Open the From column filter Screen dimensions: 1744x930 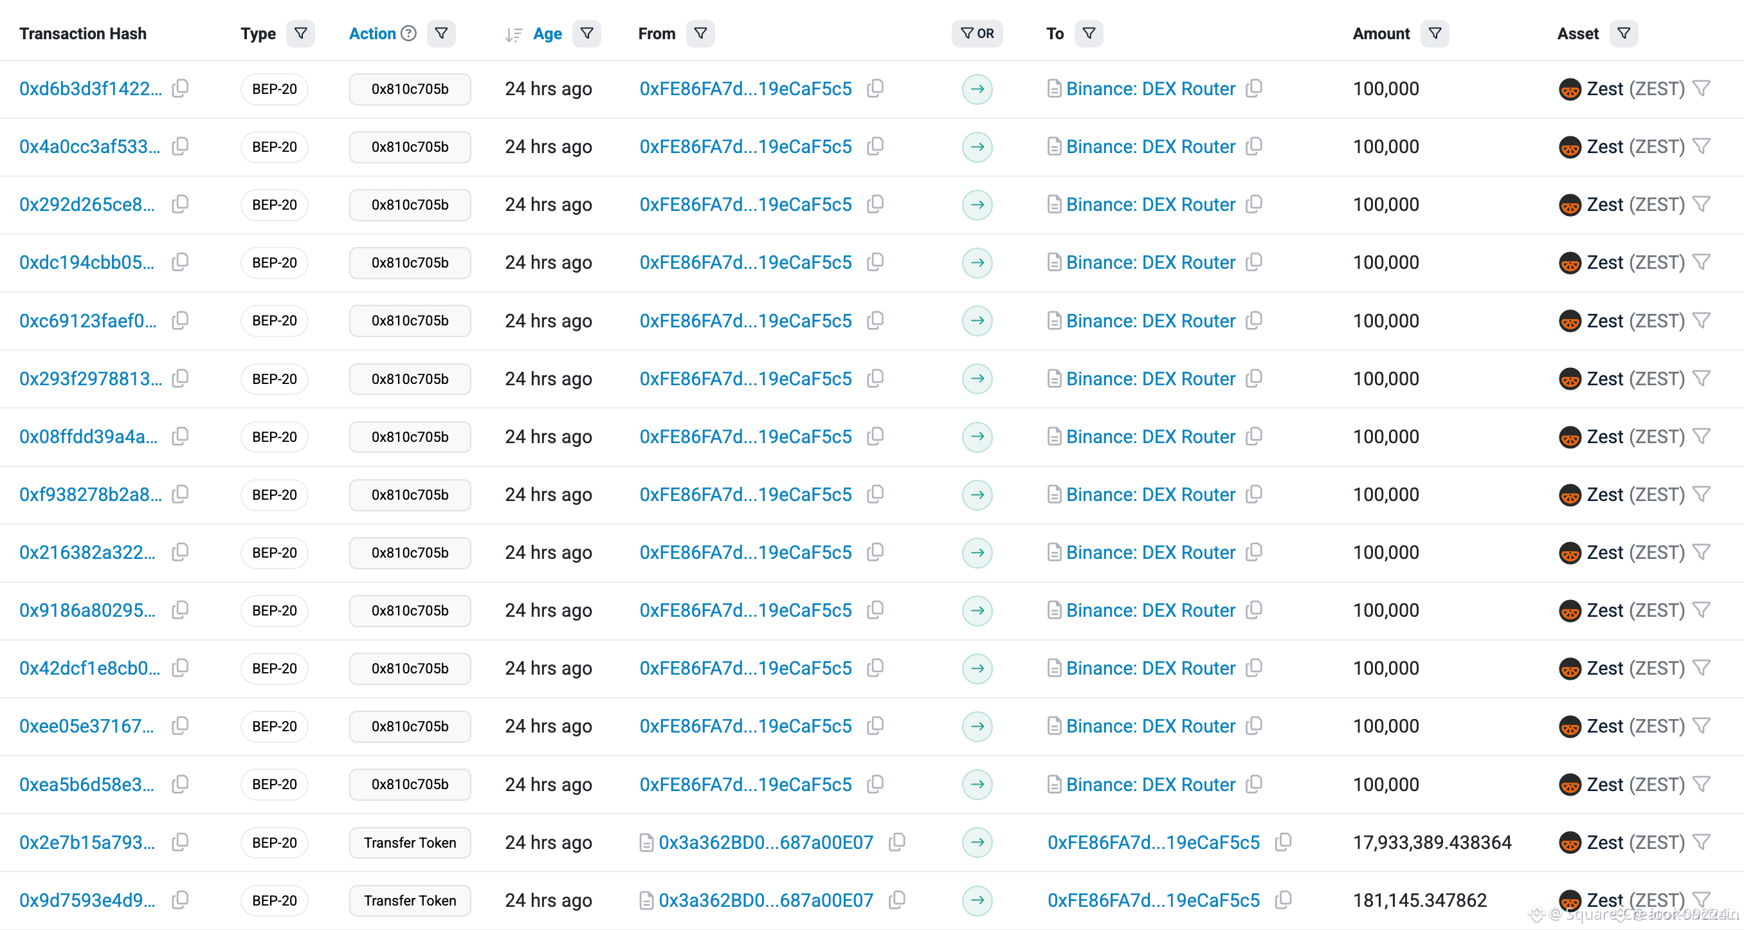coord(701,33)
